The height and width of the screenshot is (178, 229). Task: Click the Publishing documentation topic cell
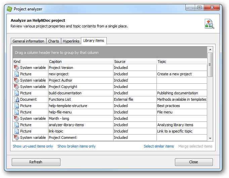pyautogui.click(x=182, y=93)
